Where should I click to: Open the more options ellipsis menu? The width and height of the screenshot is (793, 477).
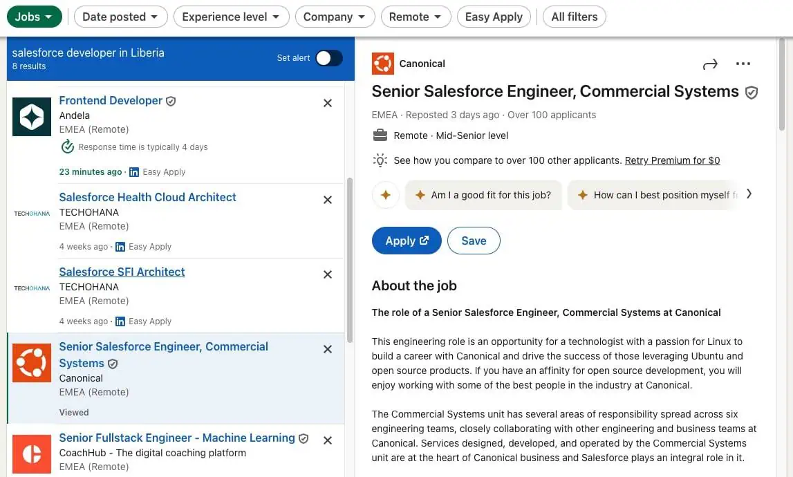click(743, 64)
